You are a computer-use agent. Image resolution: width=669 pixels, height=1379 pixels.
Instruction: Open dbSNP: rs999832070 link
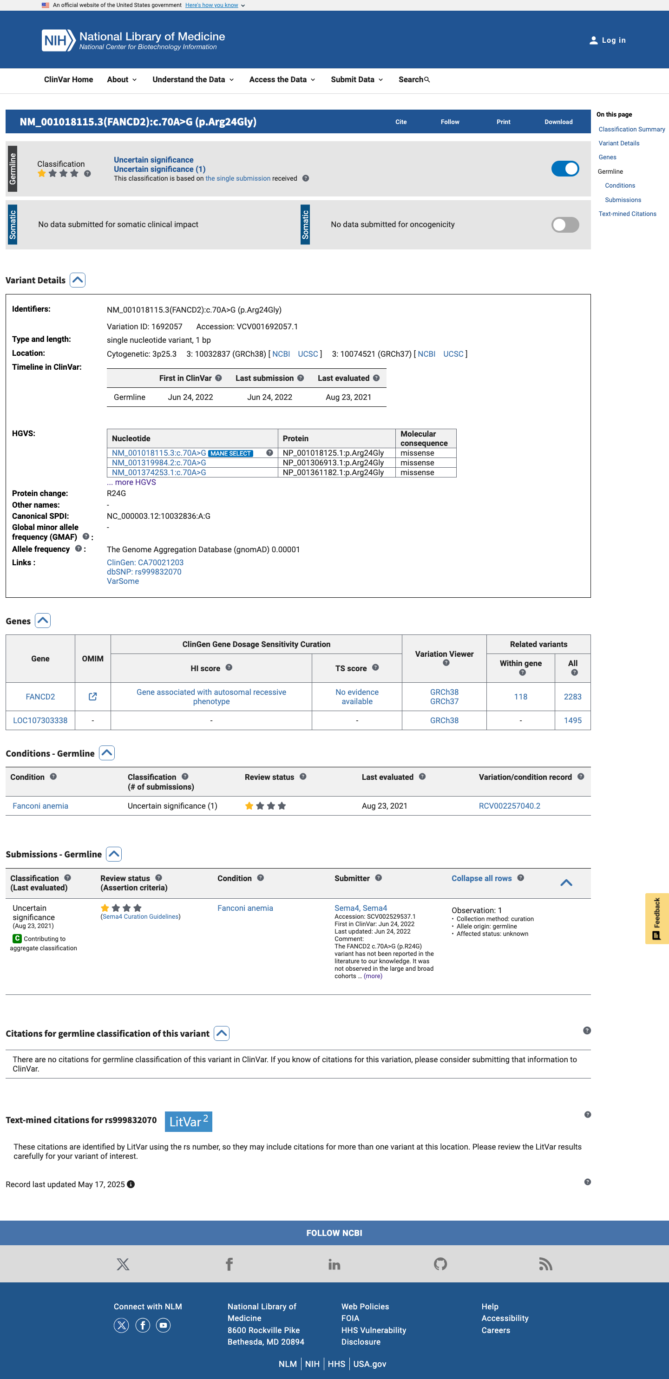(x=144, y=572)
